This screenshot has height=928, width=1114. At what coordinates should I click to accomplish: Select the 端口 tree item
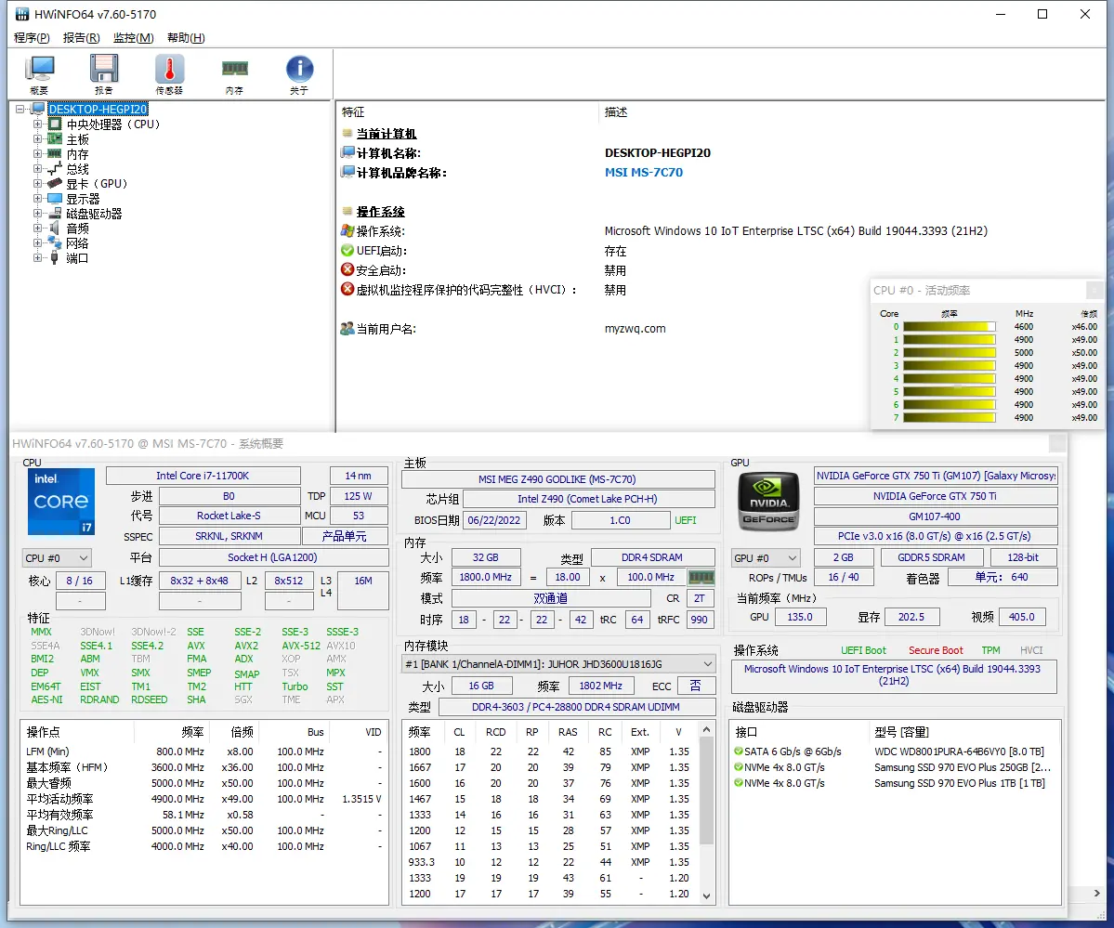(77, 258)
